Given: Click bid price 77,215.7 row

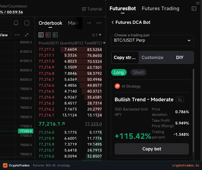Looking at the screenshot, I should (70, 150).
